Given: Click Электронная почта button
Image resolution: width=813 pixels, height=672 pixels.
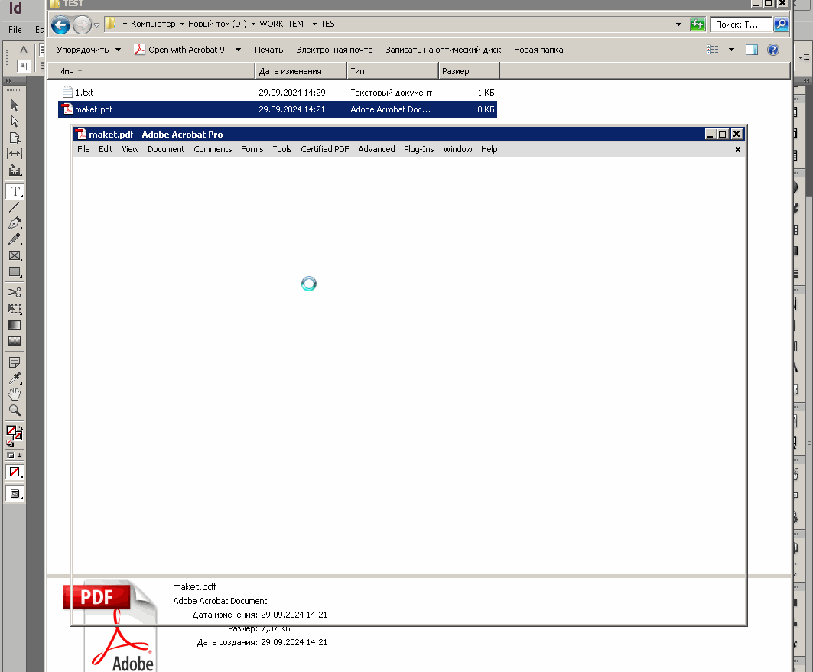Looking at the screenshot, I should tap(334, 50).
